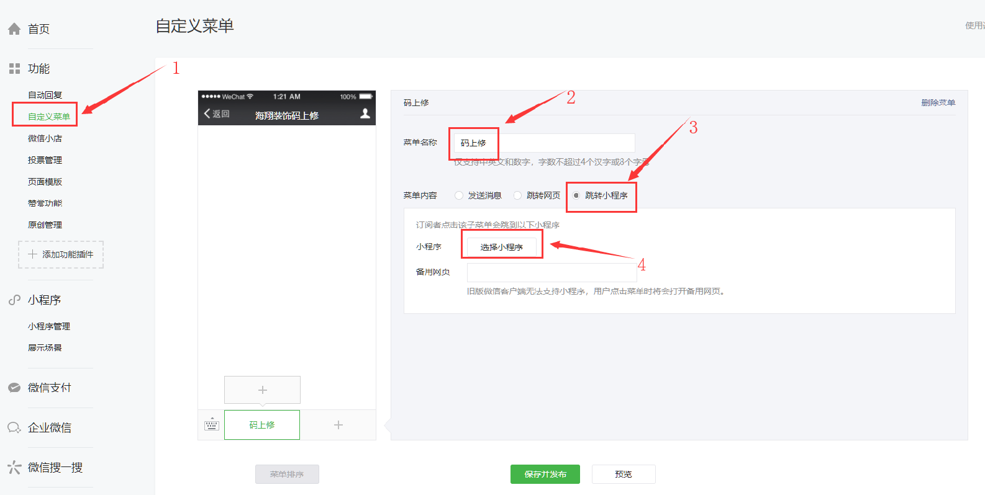Open 页面模版 in the sidebar

click(x=45, y=182)
